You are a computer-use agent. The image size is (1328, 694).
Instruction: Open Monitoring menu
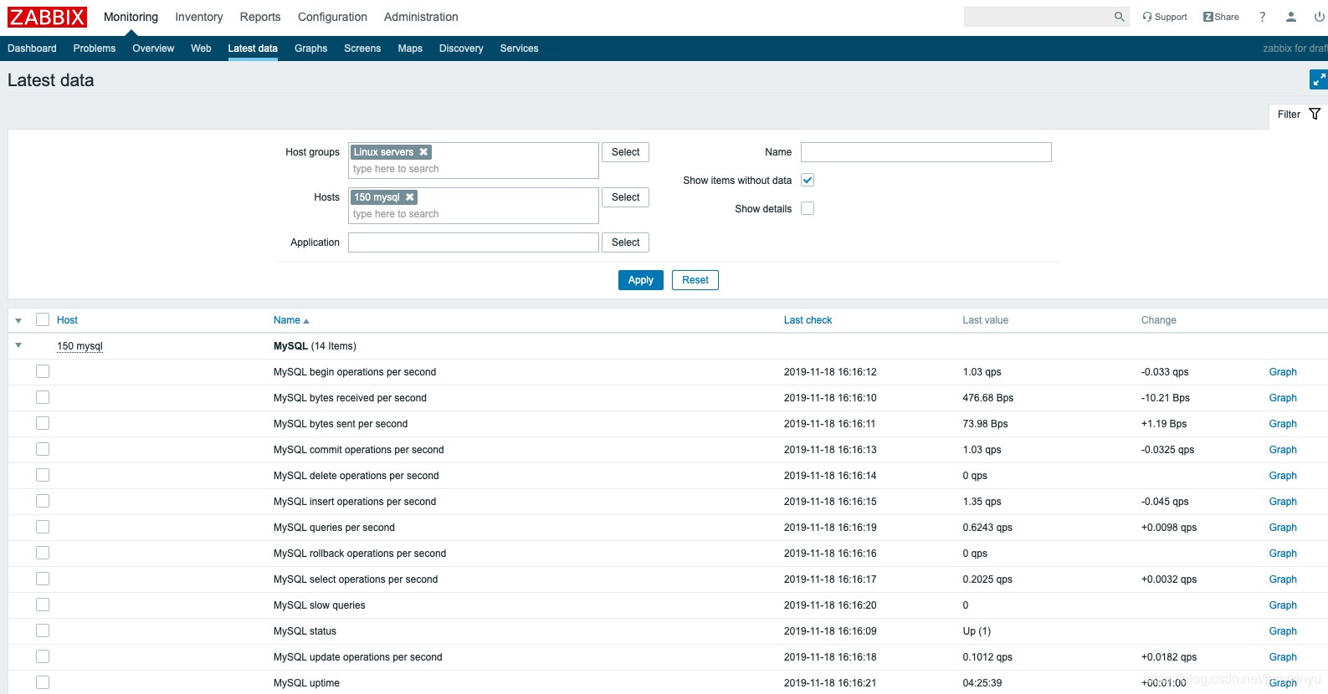pos(131,17)
